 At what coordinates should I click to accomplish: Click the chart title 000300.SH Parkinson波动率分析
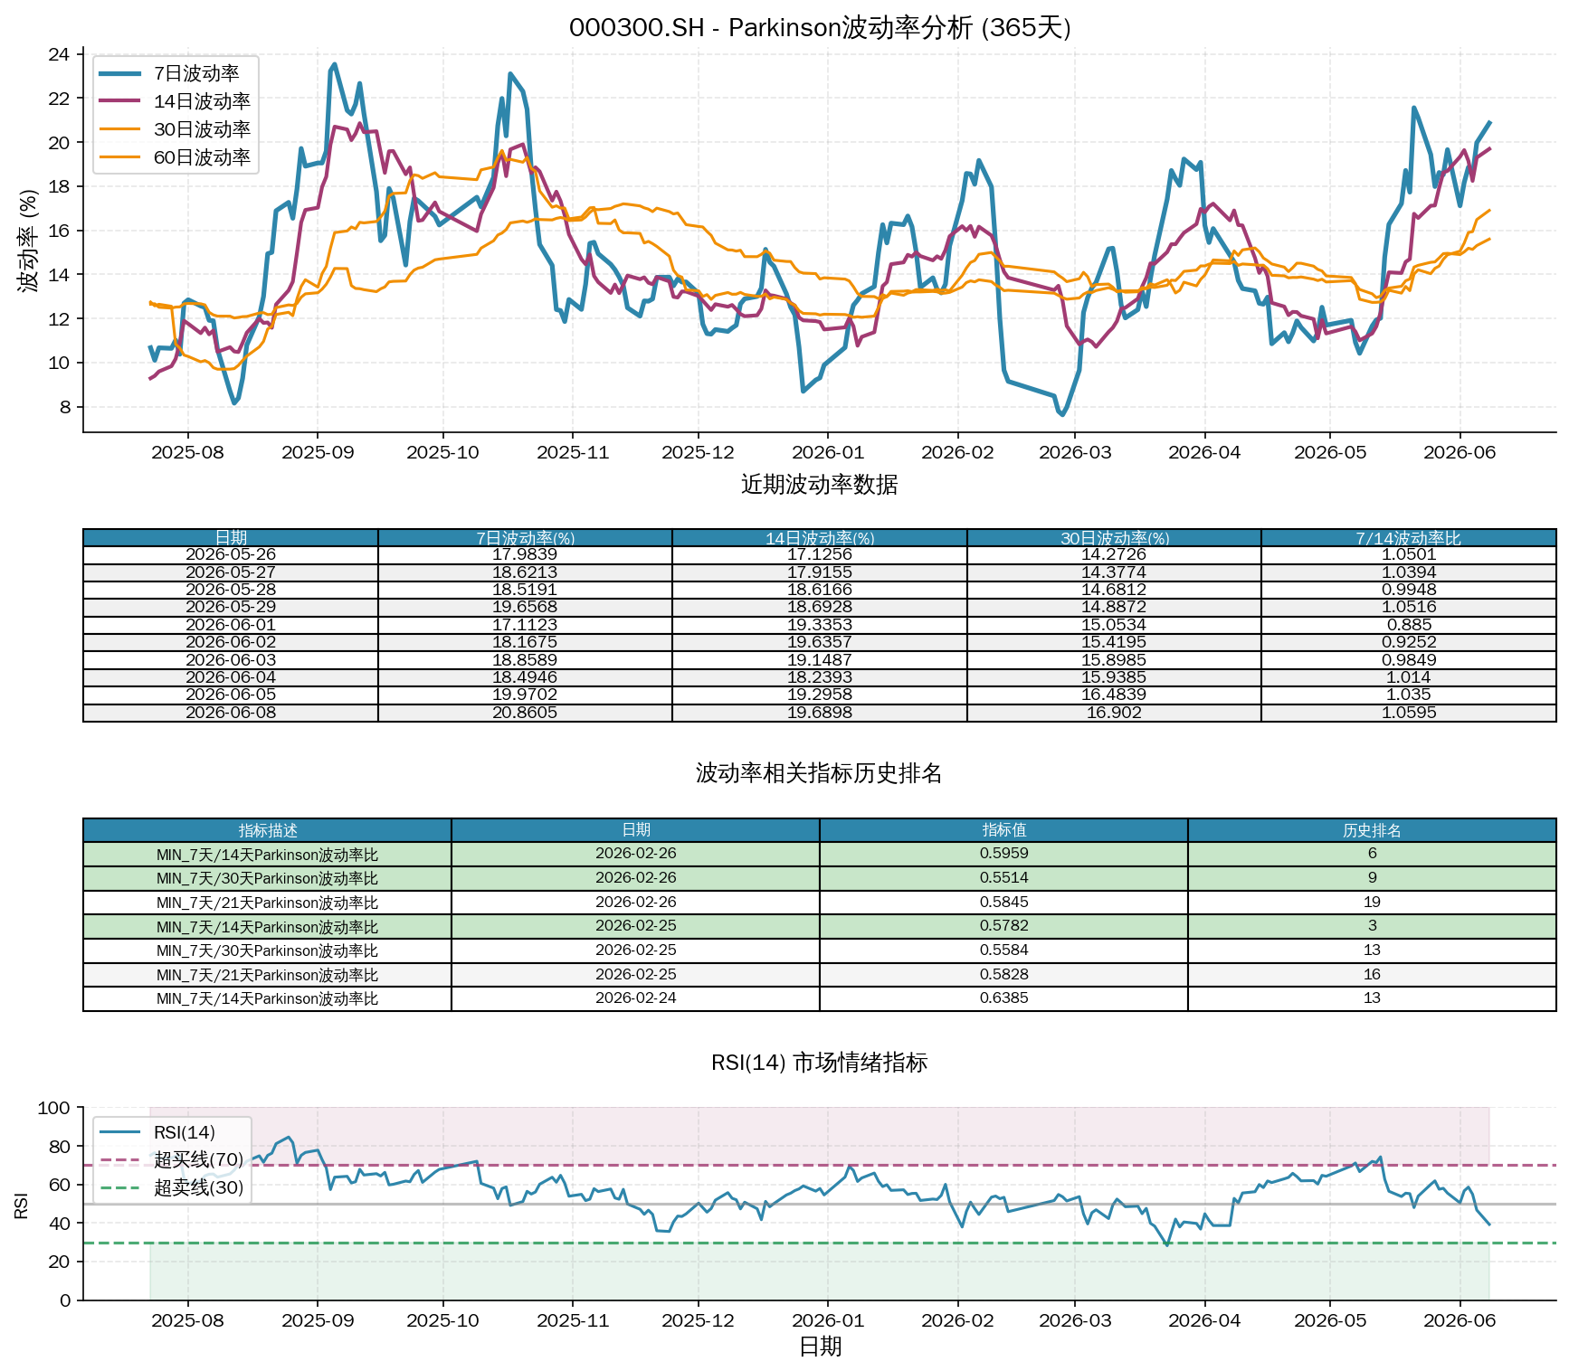pos(820,27)
